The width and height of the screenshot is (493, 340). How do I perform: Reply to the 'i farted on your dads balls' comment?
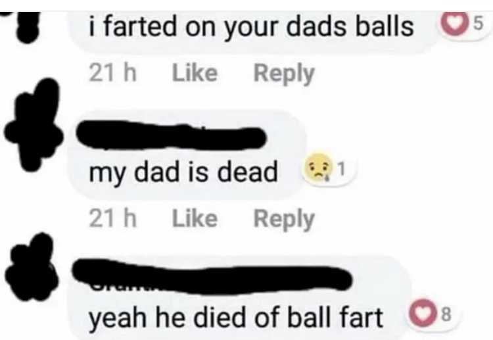[x=284, y=74]
